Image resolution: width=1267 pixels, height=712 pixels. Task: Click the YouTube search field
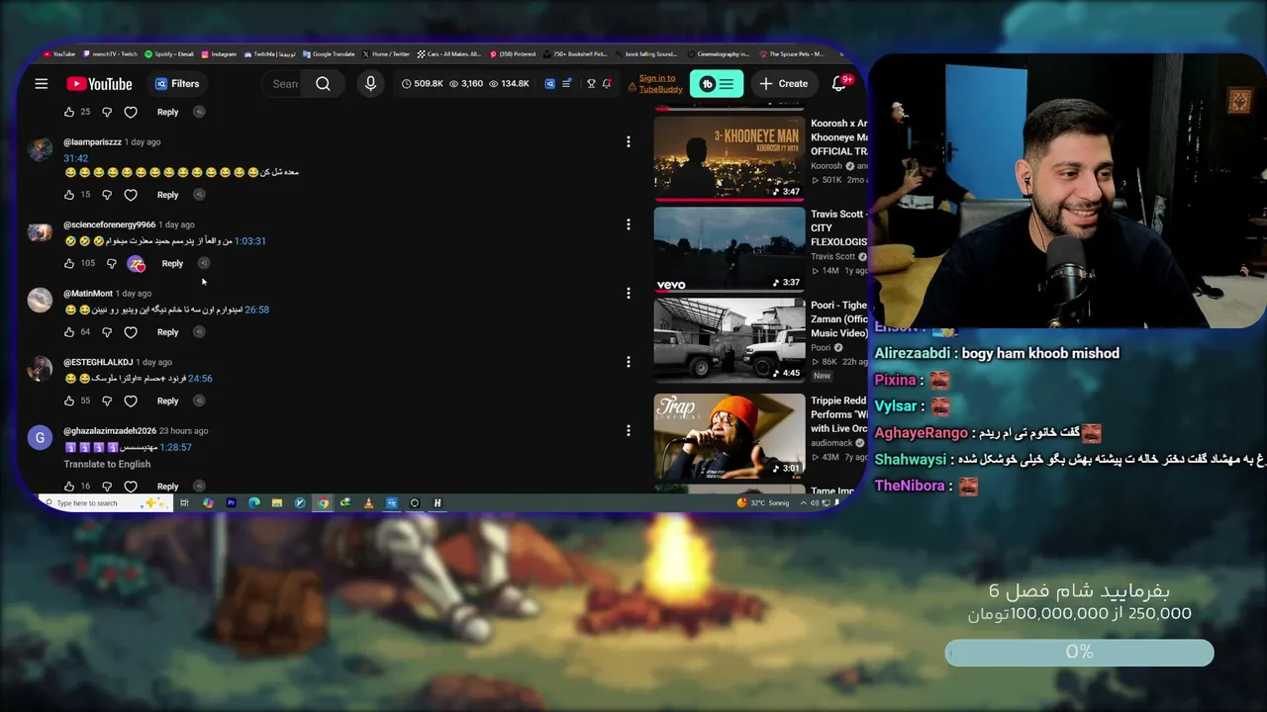(x=285, y=84)
